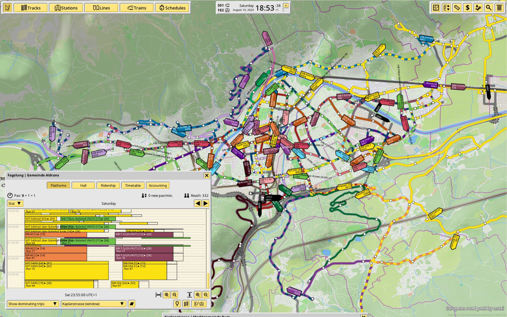Select the pointer tool at top-left

[x=8, y=7]
